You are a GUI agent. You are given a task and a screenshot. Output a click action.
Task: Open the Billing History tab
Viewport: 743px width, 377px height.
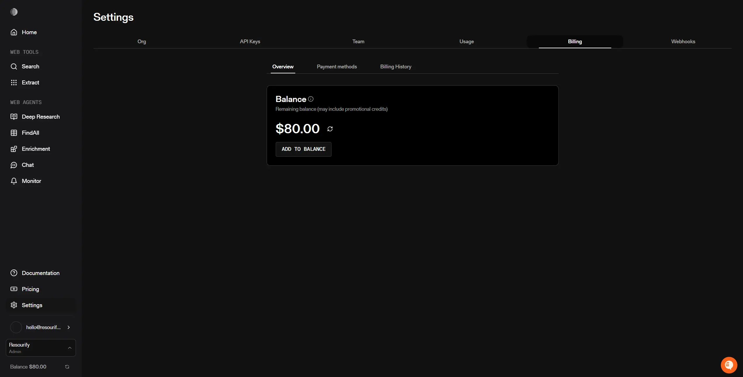[x=395, y=67]
